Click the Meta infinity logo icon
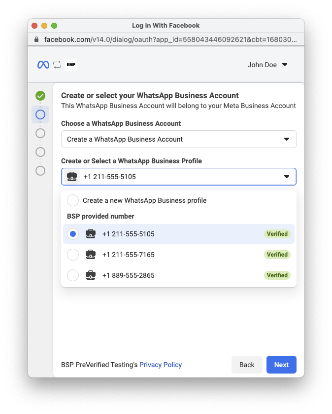The width and height of the screenshot is (332, 414). (x=43, y=65)
